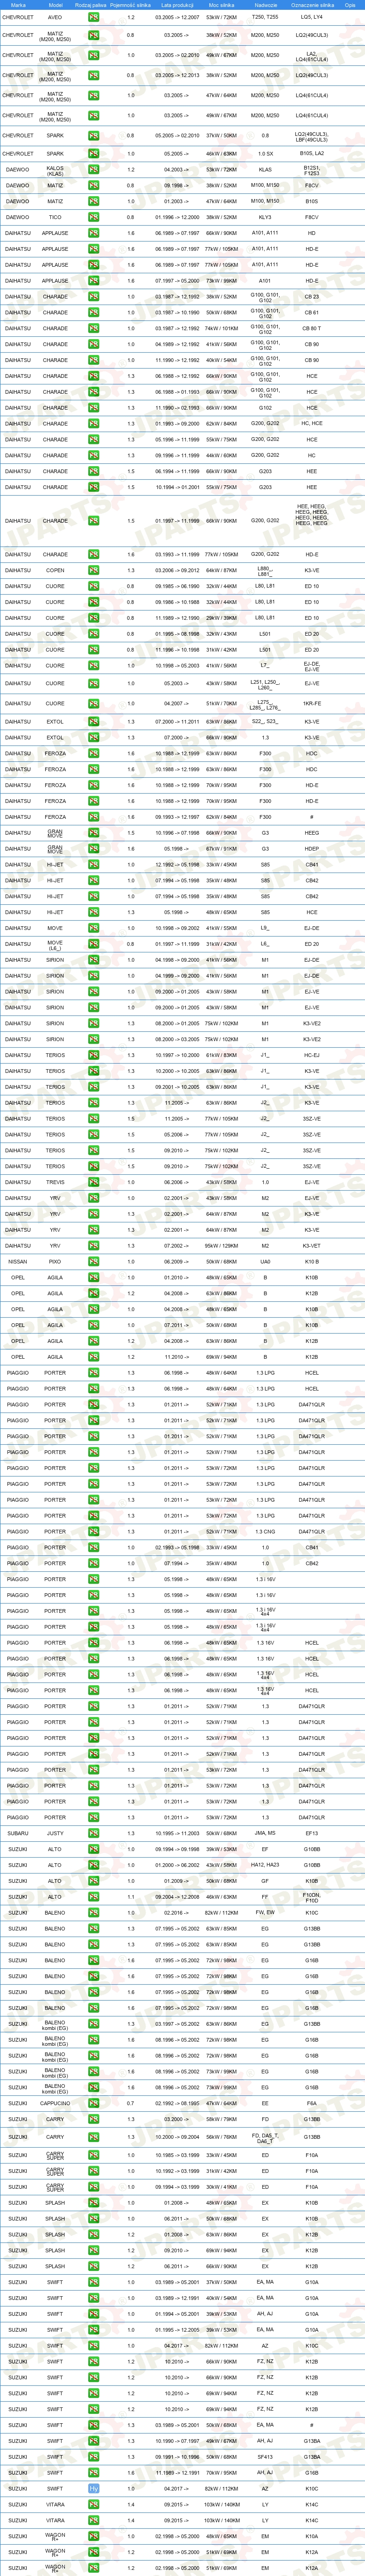Click blue Hy hybrid icon in Suzuki Swift row
365x2576 pixels.
[93, 2488]
